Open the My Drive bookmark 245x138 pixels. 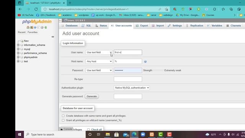(188, 15)
